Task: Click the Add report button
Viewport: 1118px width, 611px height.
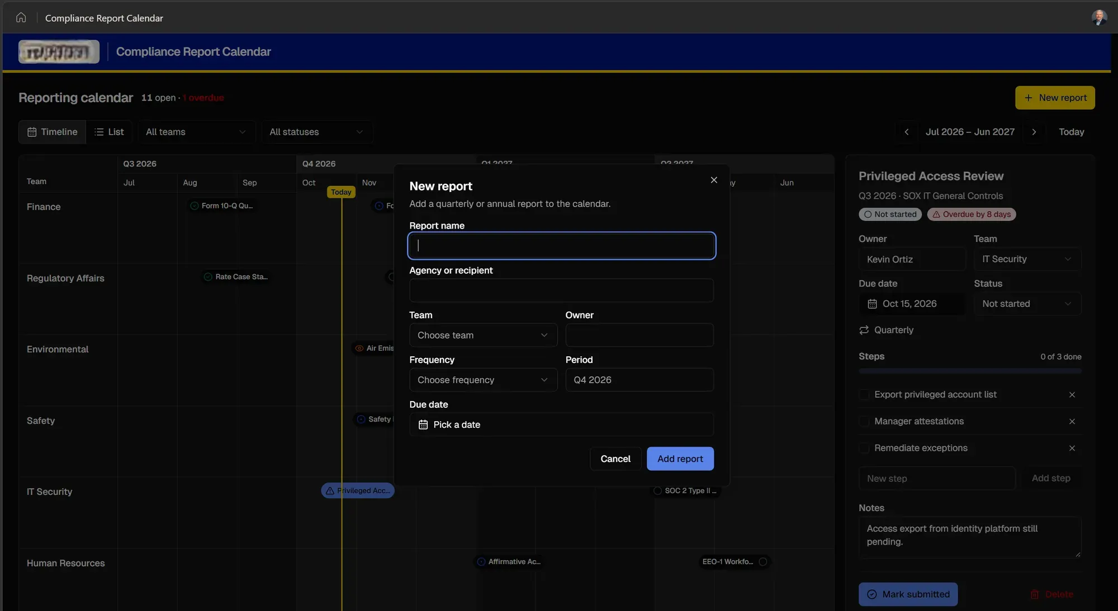Action: coord(680,459)
